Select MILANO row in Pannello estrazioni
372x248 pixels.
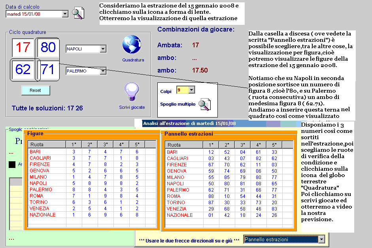pos(229,177)
